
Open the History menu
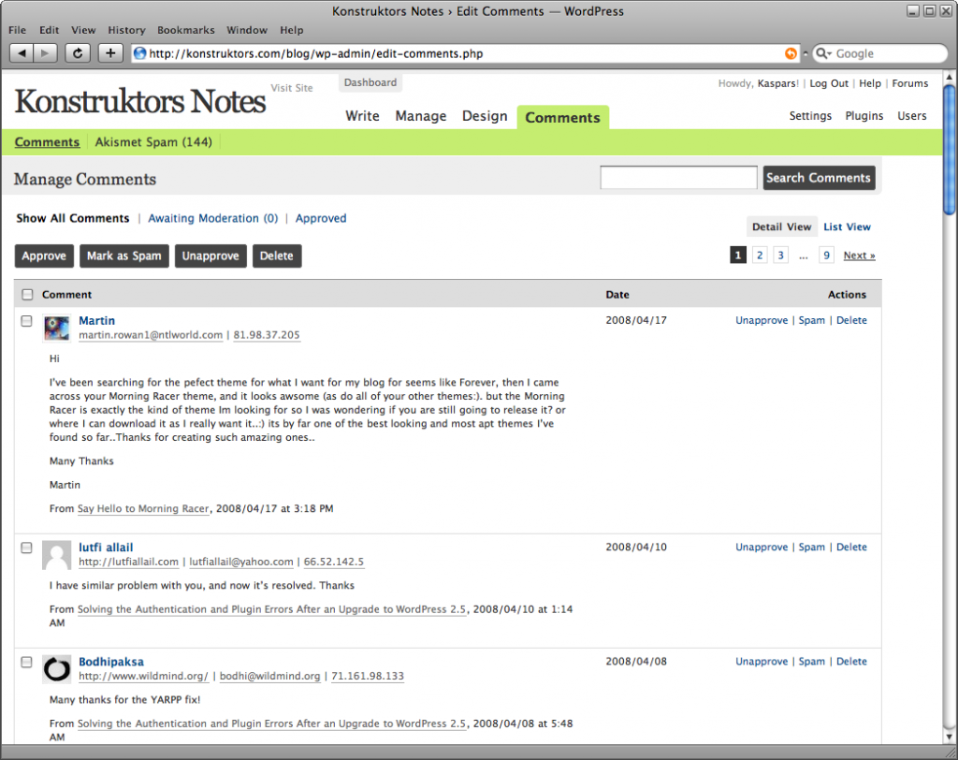click(x=126, y=30)
